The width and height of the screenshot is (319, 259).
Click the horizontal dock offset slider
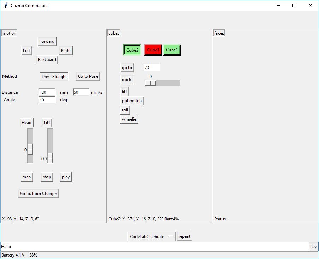(162, 83)
